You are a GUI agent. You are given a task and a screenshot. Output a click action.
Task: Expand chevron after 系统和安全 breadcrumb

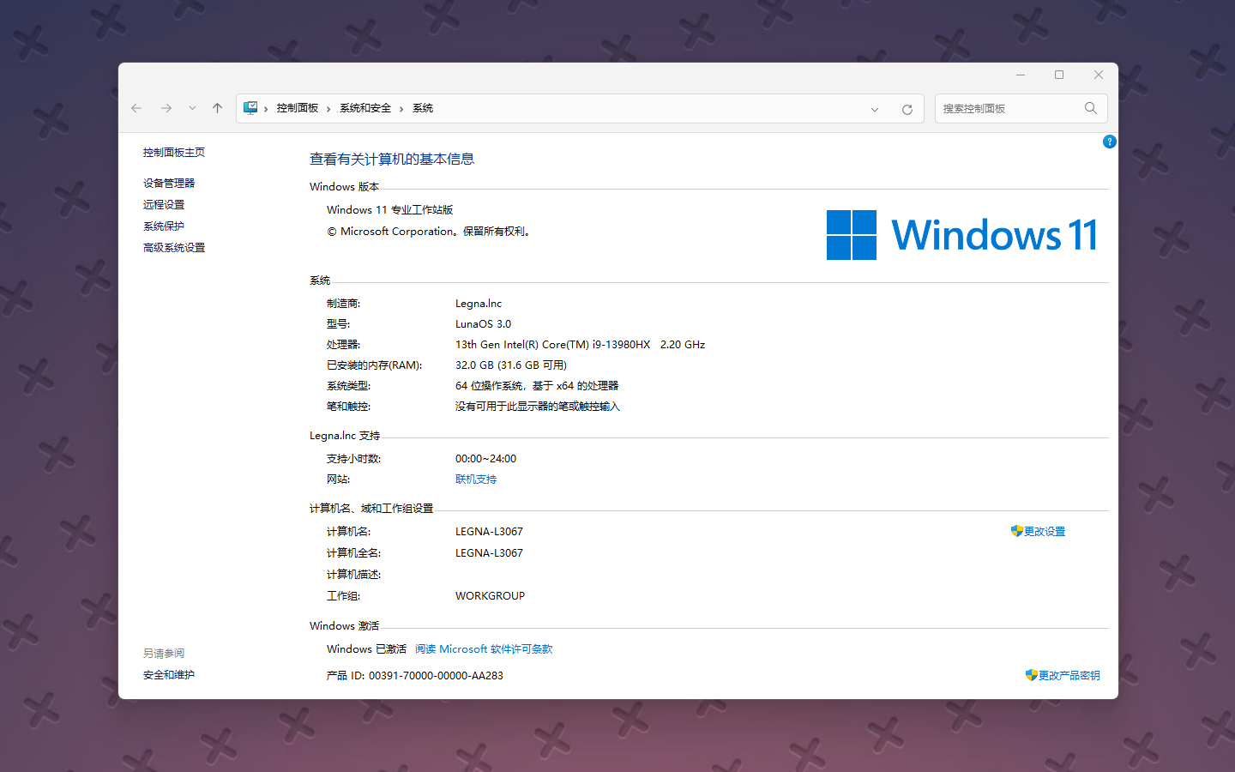tap(401, 109)
